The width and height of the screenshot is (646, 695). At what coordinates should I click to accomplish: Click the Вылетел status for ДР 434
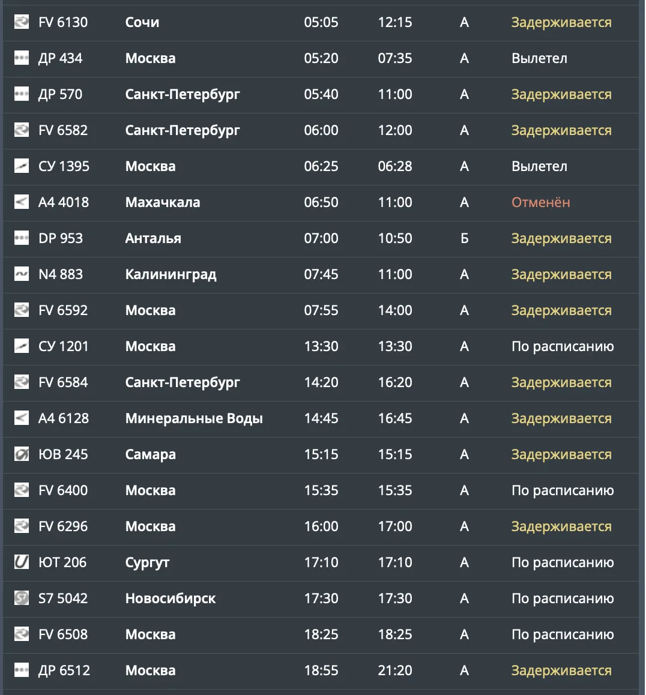click(539, 58)
